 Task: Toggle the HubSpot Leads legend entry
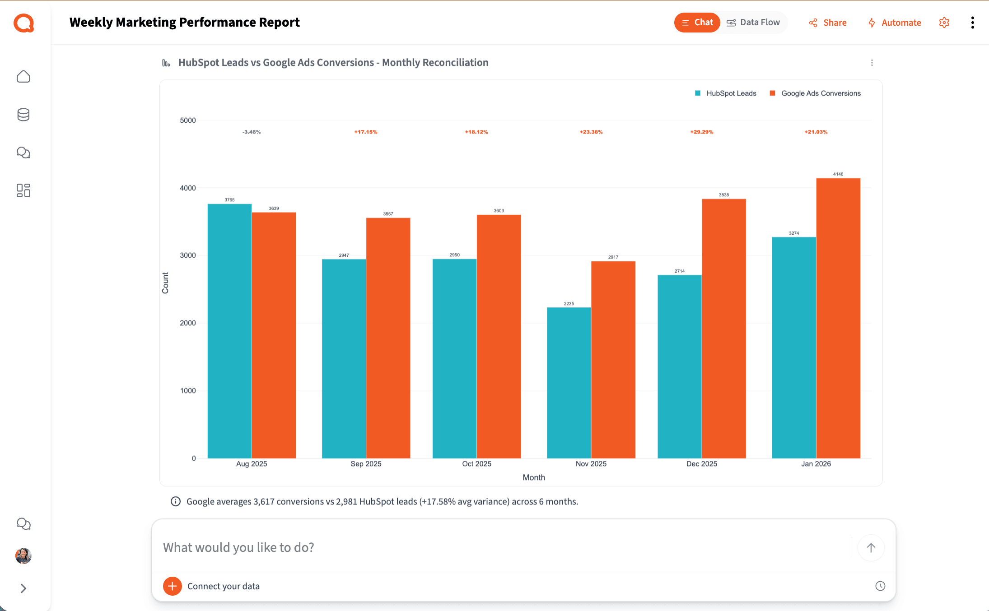pos(725,93)
